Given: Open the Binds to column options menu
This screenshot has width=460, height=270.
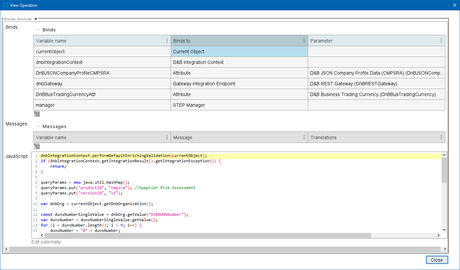Looking at the screenshot, I should (304, 40).
